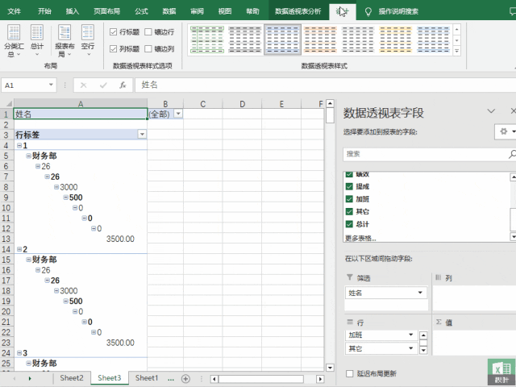Switch to the 数据透视表分析 tab
Screen dimensions: 516x387
pos(298,11)
